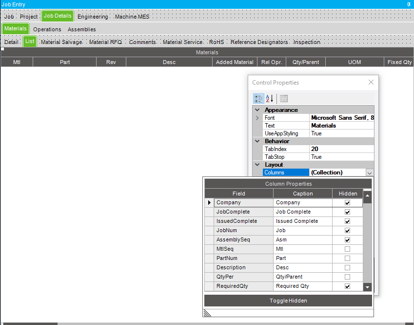The height and width of the screenshot is (325, 414).
Task: Uncheck Hidden for AssemblySeq
Action: point(348,240)
